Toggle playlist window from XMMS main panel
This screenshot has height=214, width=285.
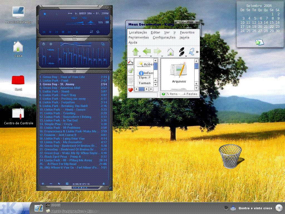tap(107, 22)
